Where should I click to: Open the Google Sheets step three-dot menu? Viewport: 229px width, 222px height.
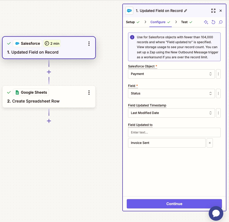point(89,92)
